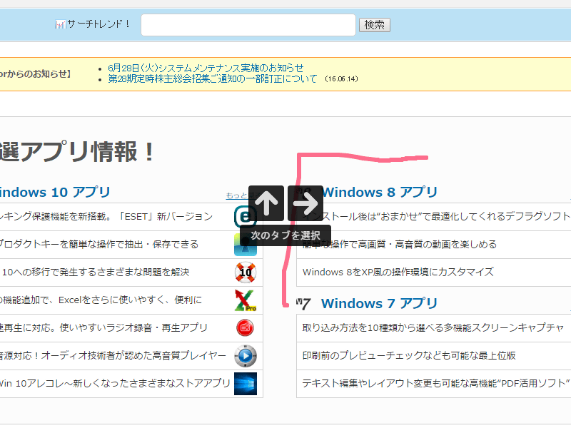This screenshot has width=571, height=428.
Task: Open the 6月28日 system maintenance notice link
Action: tap(206, 68)
